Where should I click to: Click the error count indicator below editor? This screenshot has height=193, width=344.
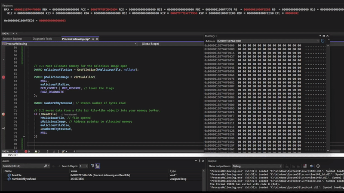(27, 151)
